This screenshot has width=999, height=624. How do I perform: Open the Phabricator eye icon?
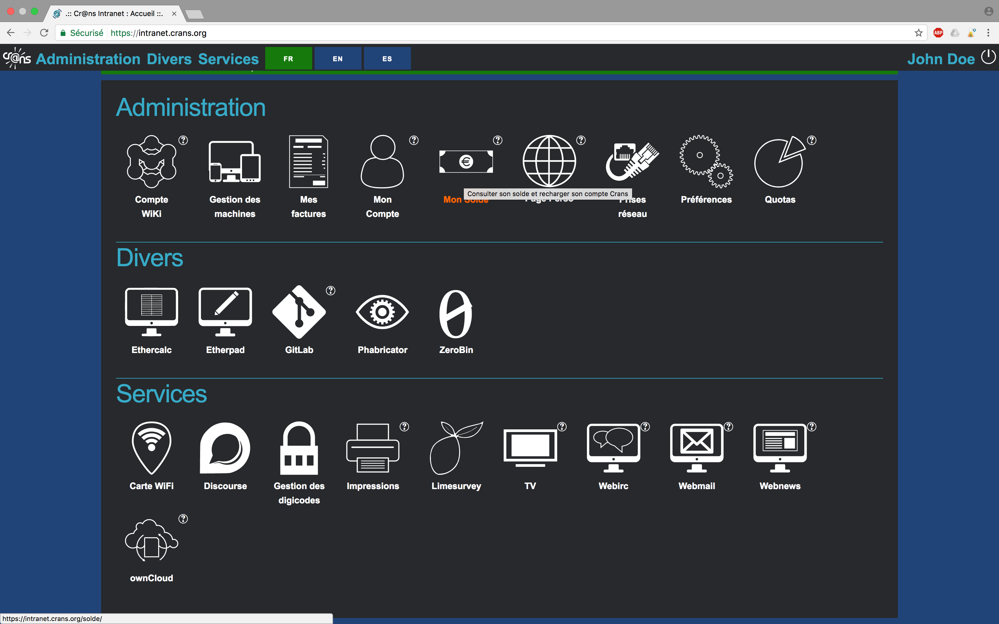pos(382,312)
